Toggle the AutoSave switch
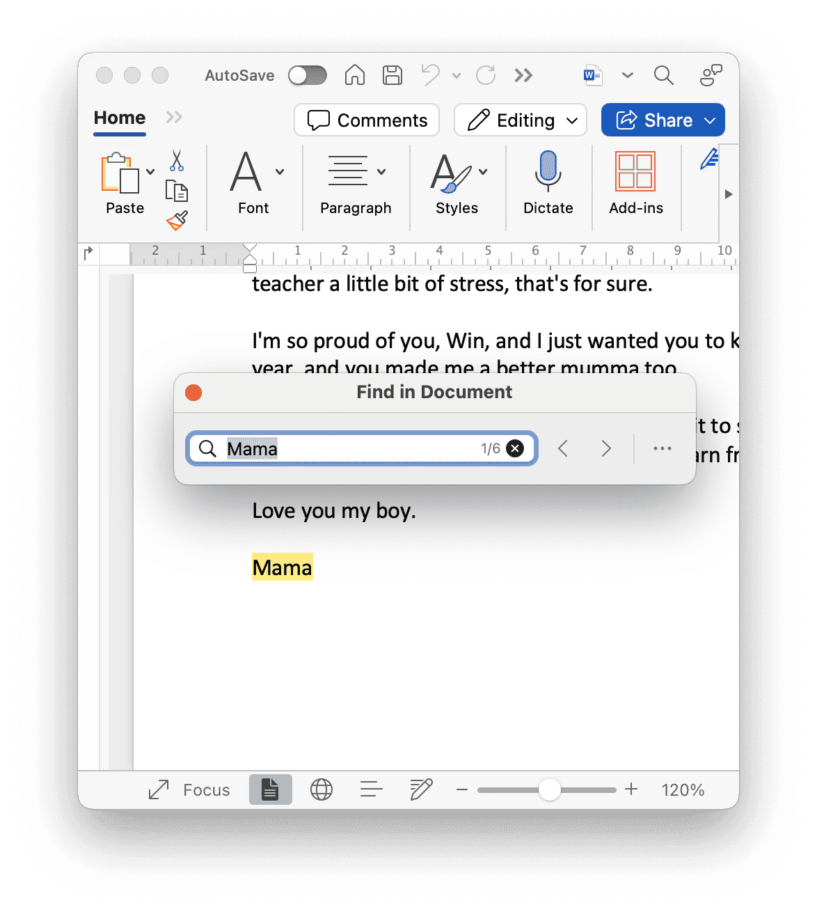Image resolution: width=817 pixels, height=912 pixels. (x=307, y=75)
